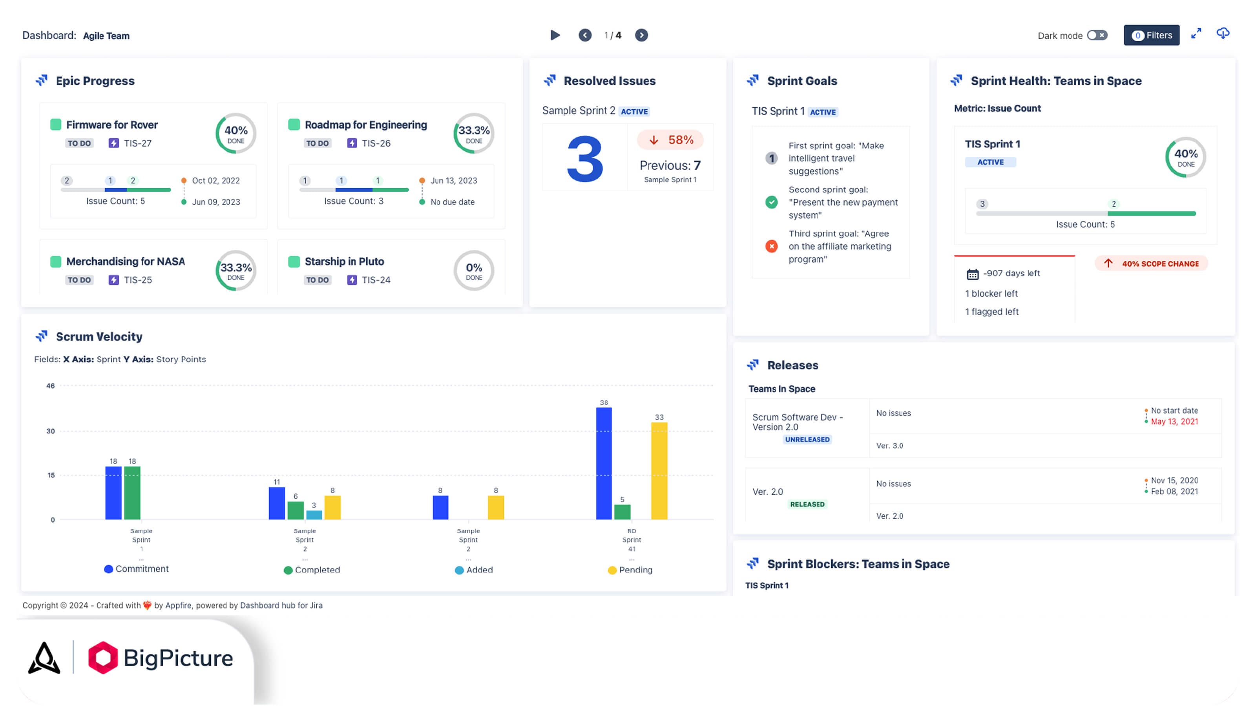Toggle Pending series legend item
The width and height of the screenshot is (1256, 721).
(630, 570)
